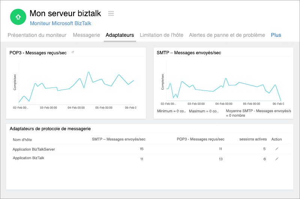This screenshot has width=300, height=199.
Task: Open the hamburger menu beside the server title
Action: 111,14
